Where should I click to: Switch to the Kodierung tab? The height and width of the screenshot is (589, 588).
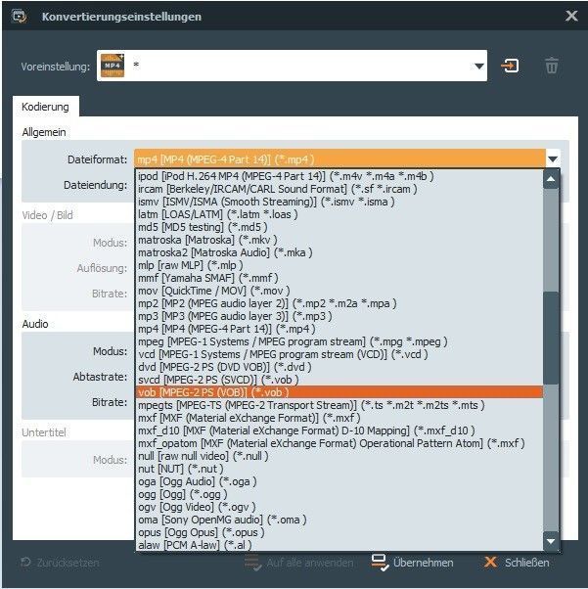pos(46,107)
